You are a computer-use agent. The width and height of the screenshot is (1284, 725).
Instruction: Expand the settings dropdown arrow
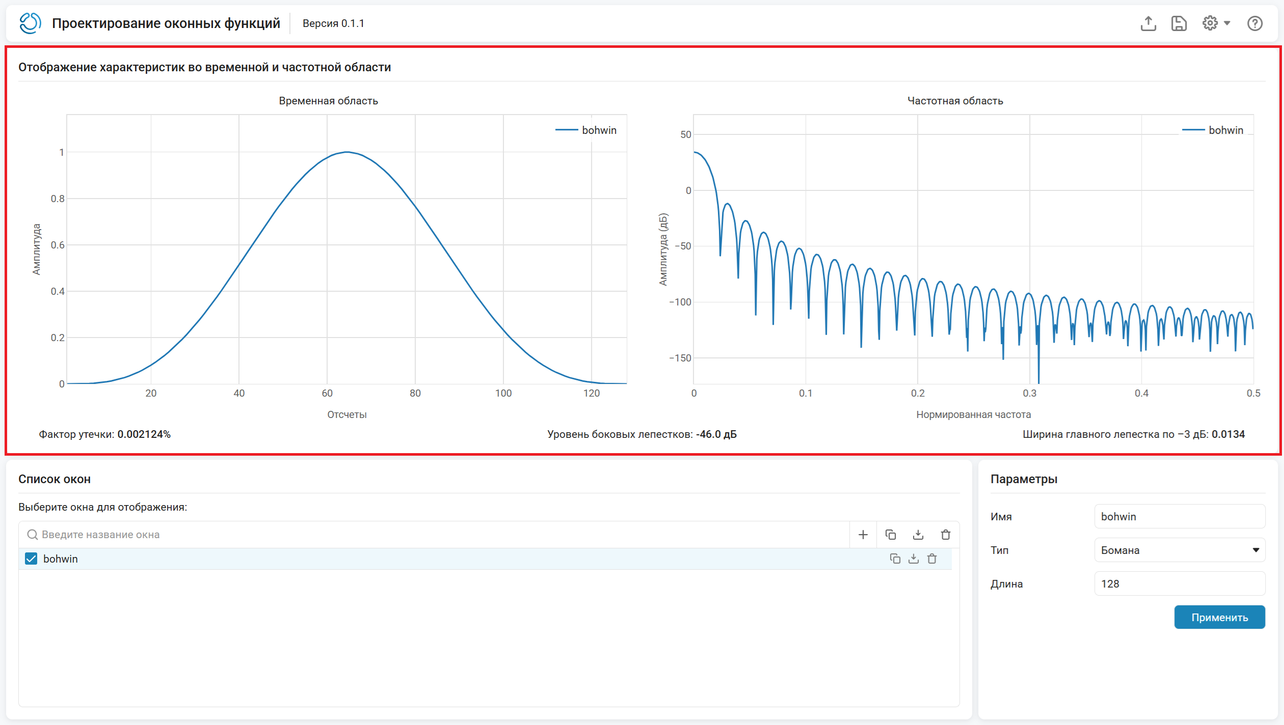1227,23
